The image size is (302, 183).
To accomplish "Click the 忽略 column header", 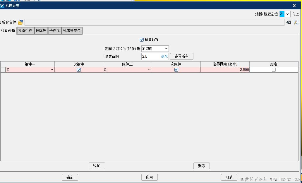I will pos(274,64).
